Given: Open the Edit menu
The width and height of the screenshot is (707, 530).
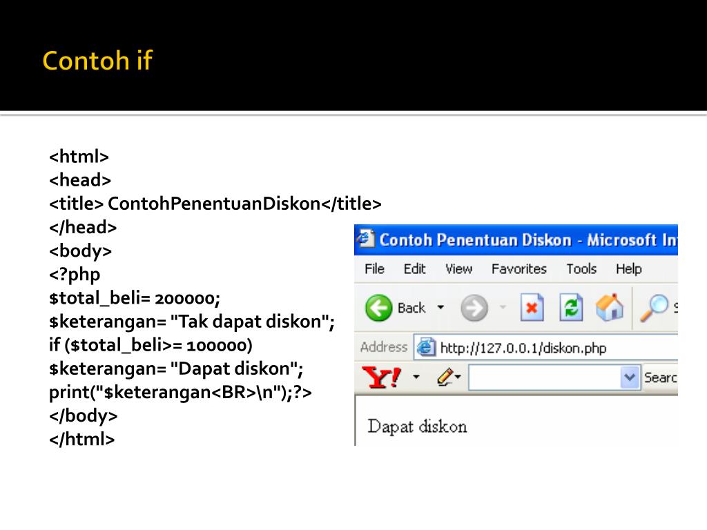Looking at the screenshot, I should point(414,268).
